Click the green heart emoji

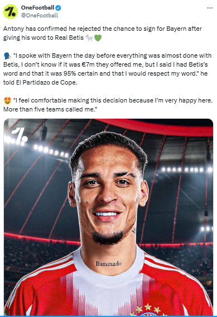click(x=98, y=38)
